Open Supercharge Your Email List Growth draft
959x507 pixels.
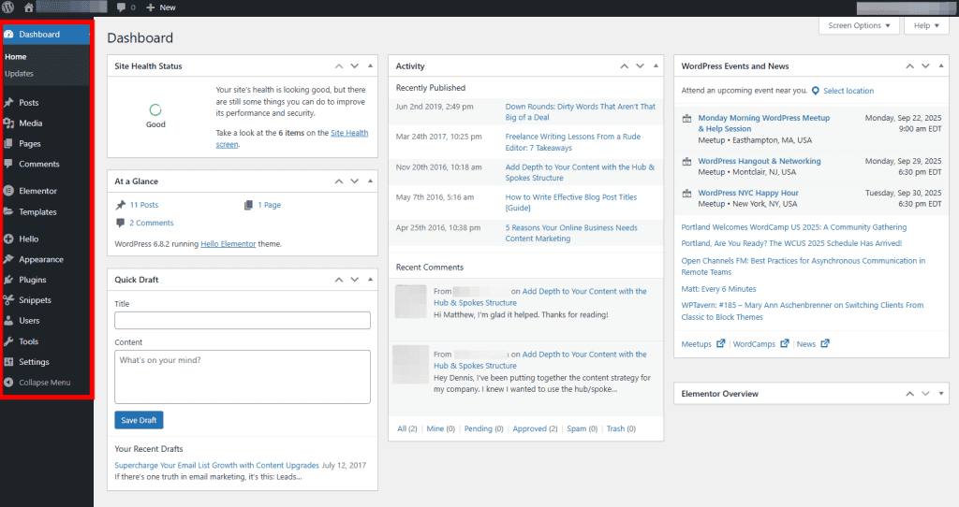point(216,466)
